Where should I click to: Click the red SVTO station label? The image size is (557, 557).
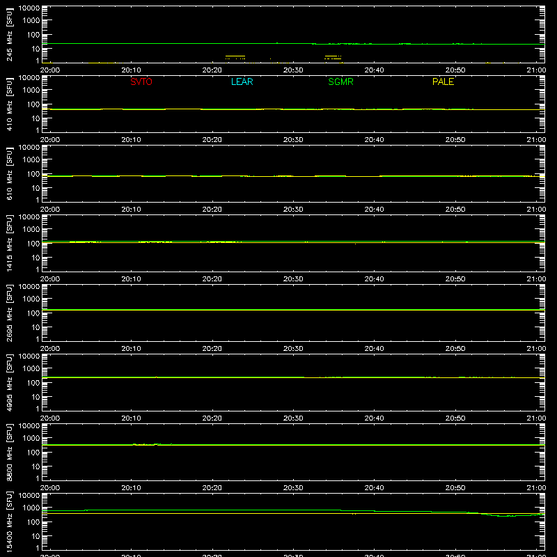[x=141, y=81]
